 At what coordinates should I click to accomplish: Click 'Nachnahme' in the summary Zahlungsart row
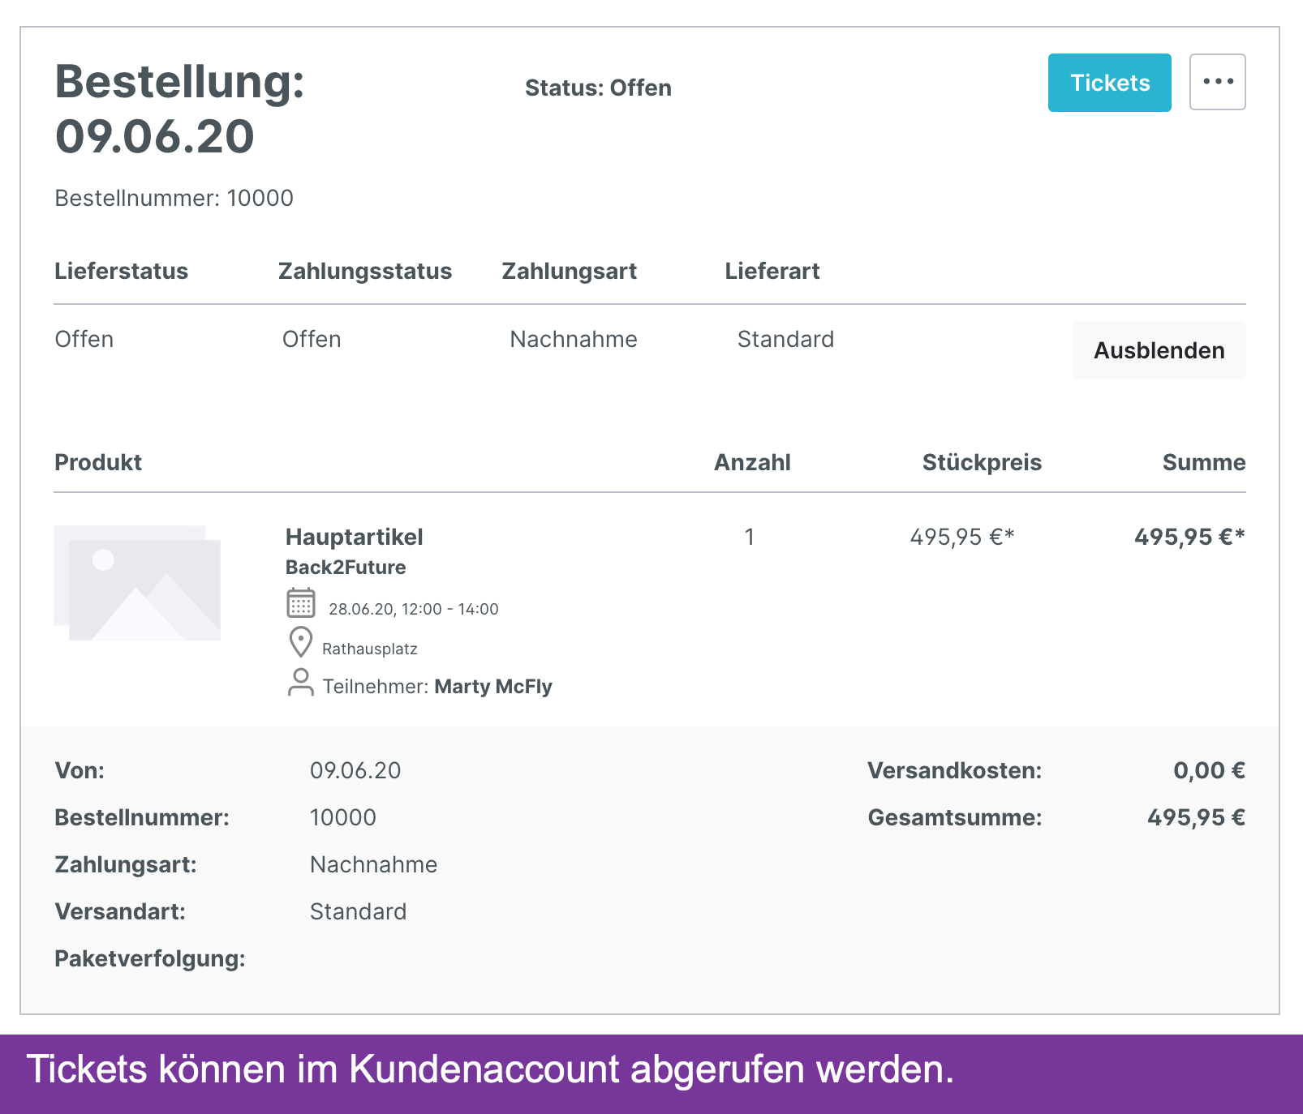tap(374, 864)
